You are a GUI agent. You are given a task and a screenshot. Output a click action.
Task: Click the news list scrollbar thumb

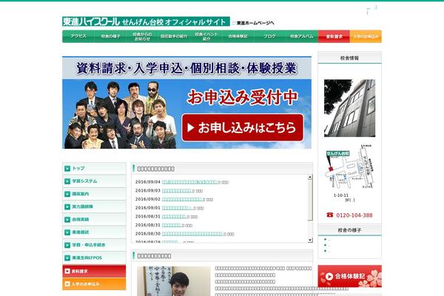click(x=310, y=200)
